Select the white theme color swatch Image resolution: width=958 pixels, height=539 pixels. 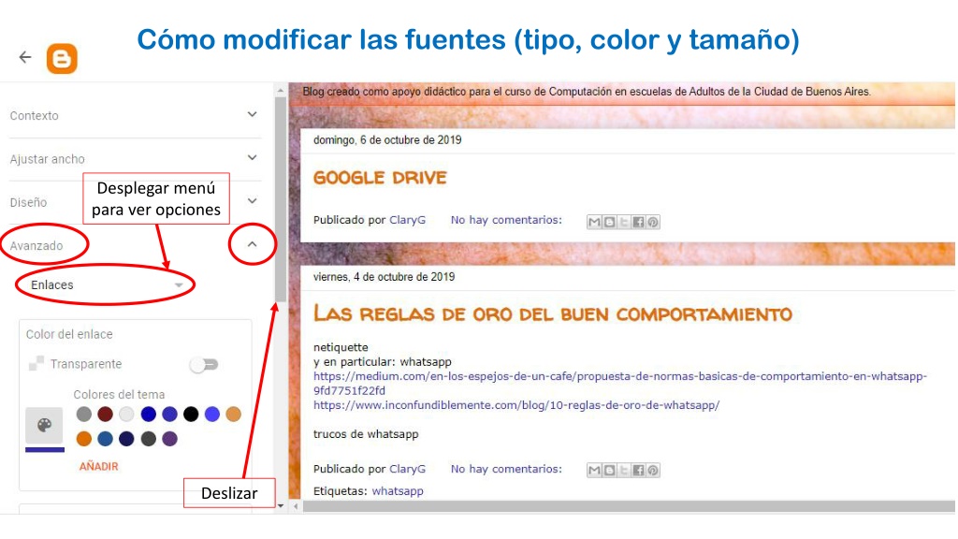coord(126,415)
